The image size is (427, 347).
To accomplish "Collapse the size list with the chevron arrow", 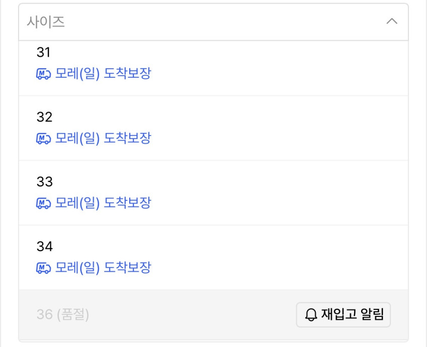I will coord(392,22).
